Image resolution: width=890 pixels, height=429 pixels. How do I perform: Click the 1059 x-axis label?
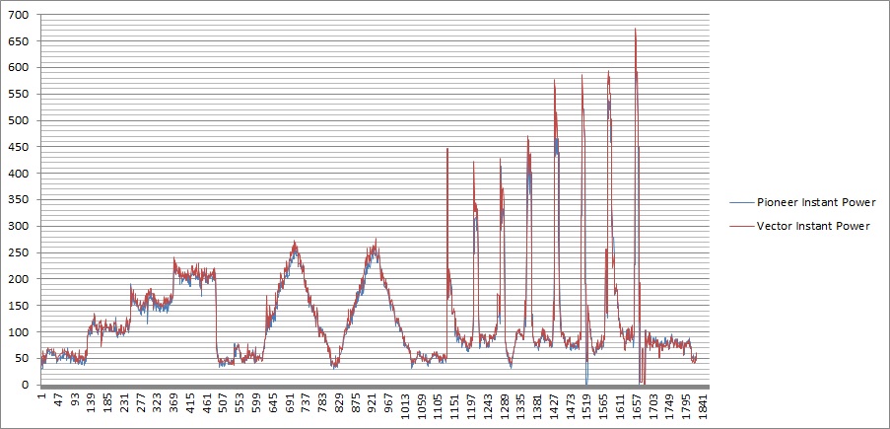422,406
